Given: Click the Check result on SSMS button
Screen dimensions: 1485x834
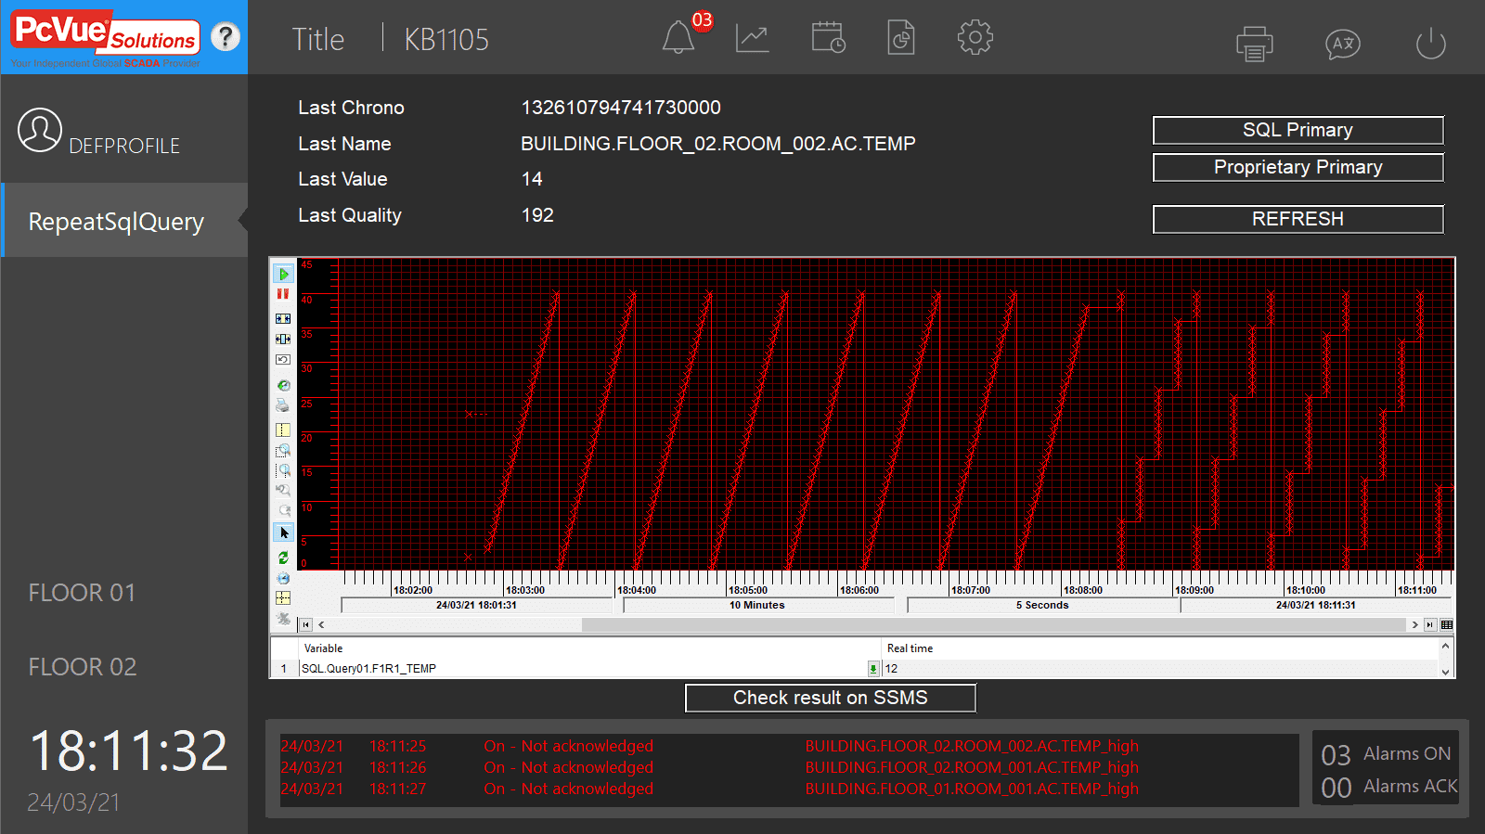Looking at the screenshot, I should [x=830, y=698].
